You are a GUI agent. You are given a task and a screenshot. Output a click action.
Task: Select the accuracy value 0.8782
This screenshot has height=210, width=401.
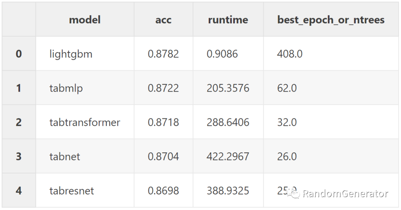tap(163, 54)
